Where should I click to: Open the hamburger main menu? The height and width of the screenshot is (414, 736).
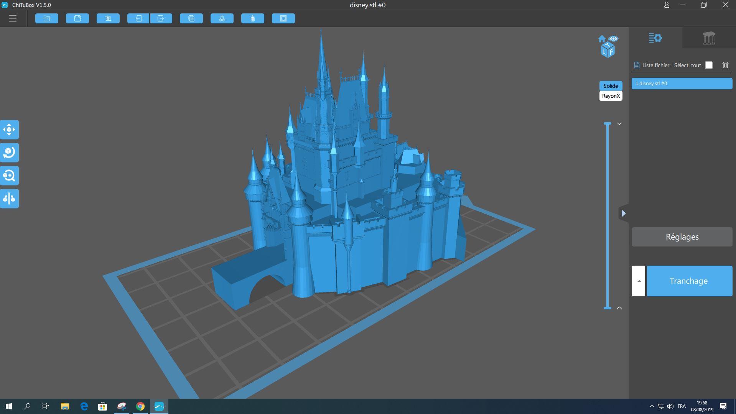pos(13,18)
